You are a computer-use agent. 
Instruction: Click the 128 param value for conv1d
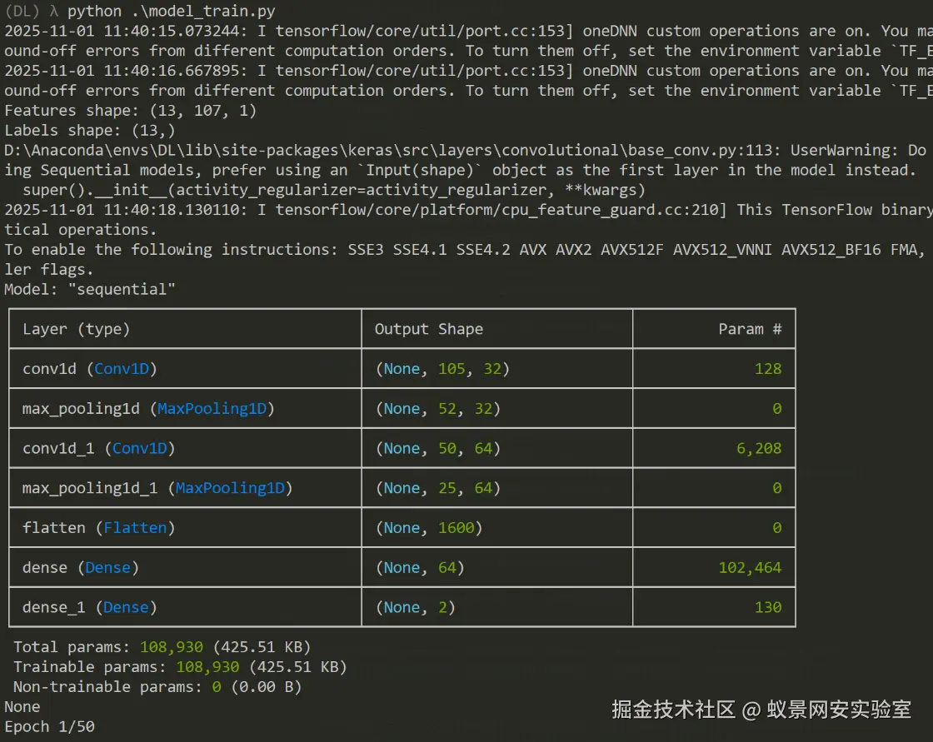click(x=767, y=369)
